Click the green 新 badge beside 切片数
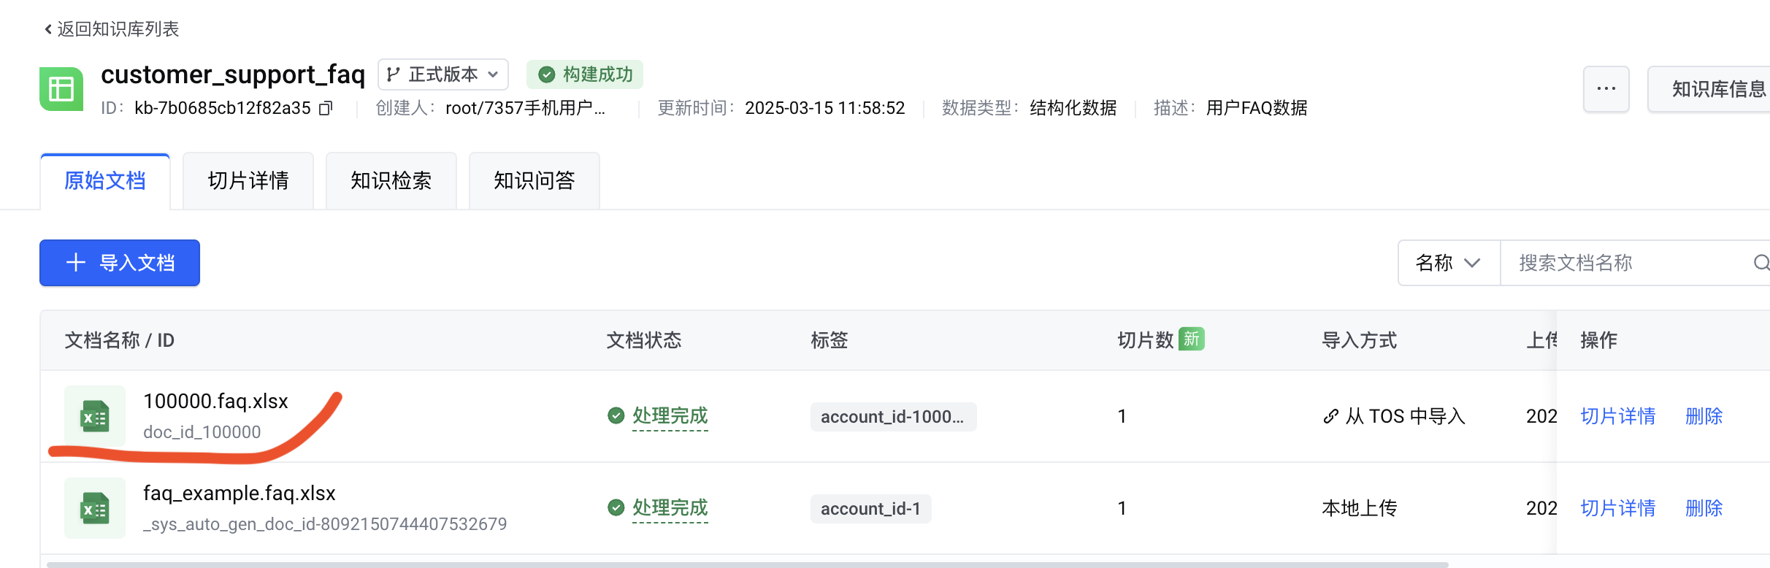The width and height of the screenshot is (1770, 568). tap(1191, 339)
